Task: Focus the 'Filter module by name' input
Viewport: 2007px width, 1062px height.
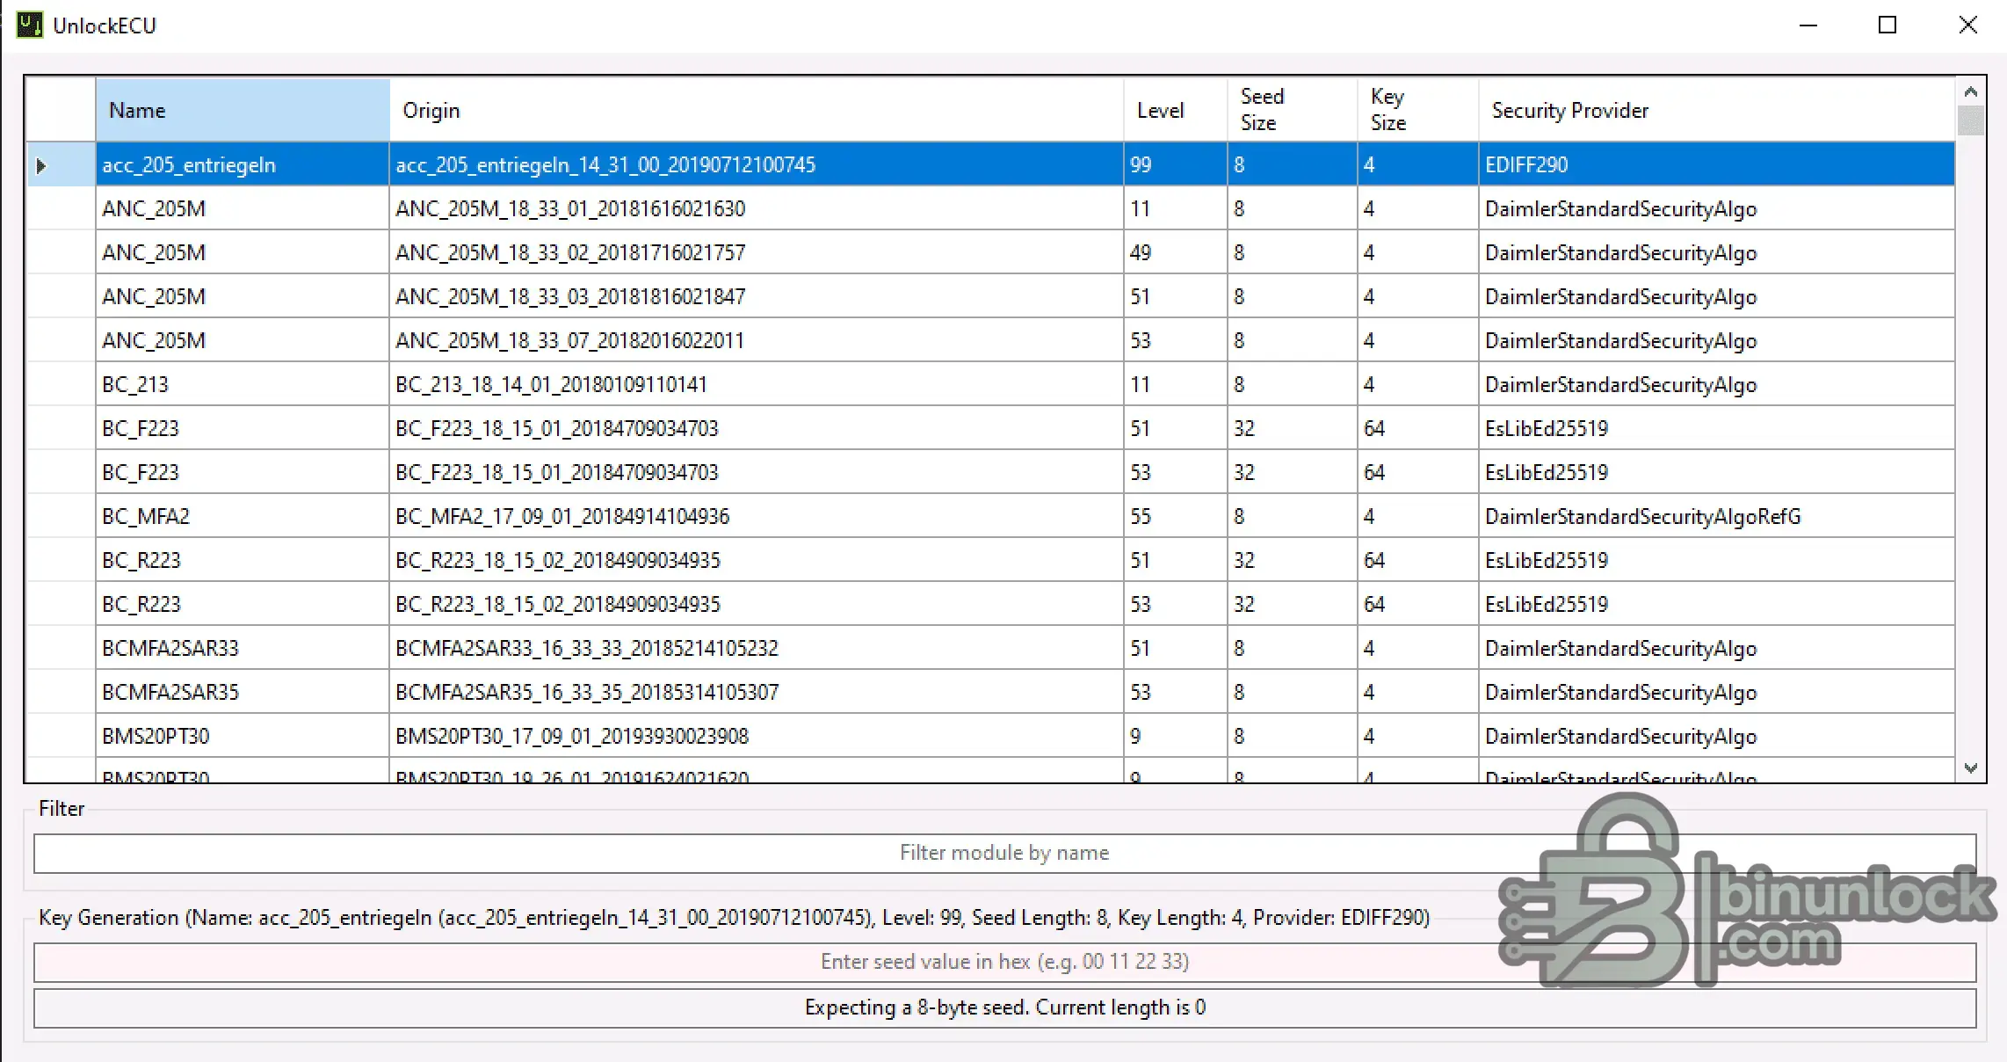Action: coord(1004,853)
